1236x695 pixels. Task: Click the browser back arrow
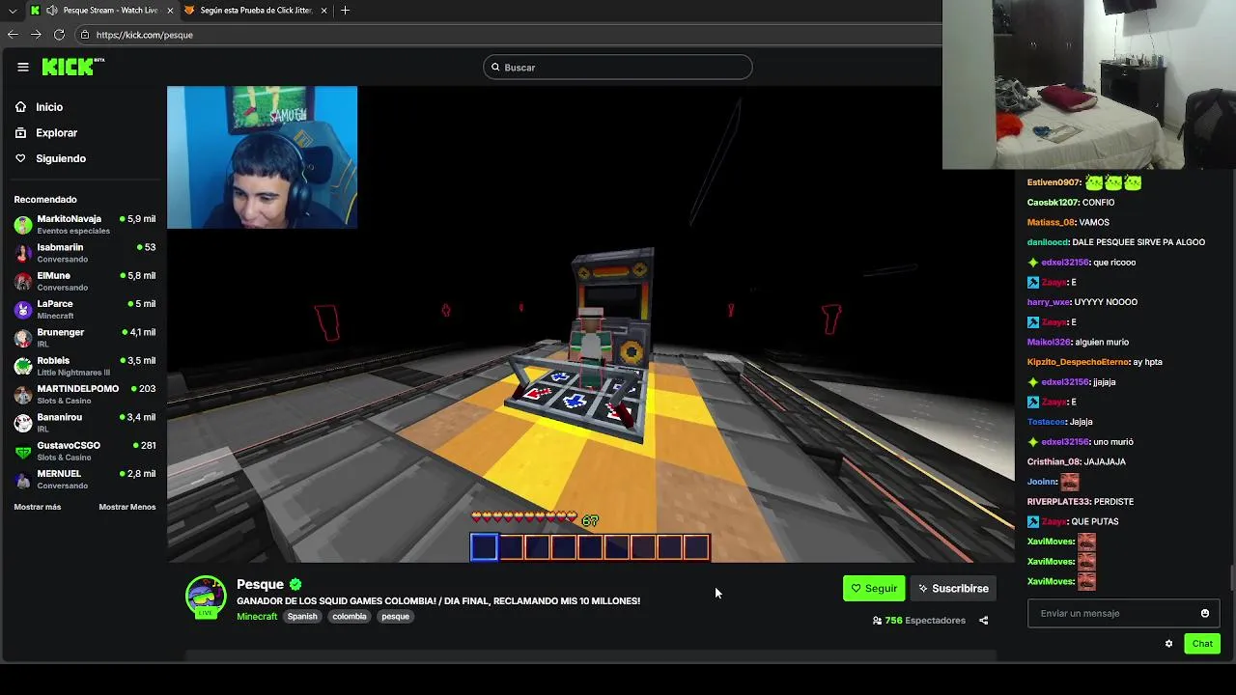click(x=13, y=35)
